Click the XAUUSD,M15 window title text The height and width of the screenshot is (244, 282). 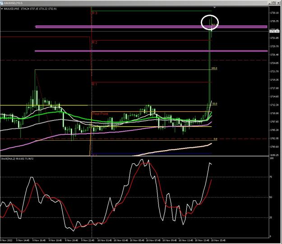(x=13, y=3)
